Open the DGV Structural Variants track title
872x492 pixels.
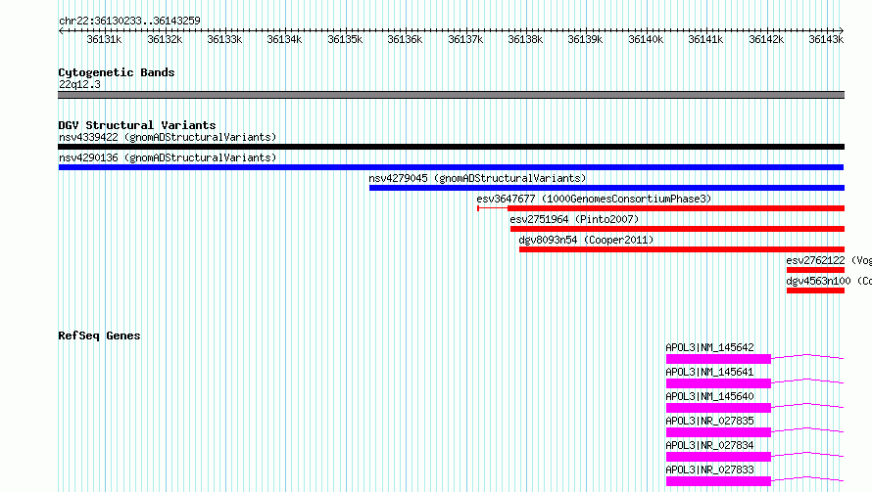point(137,125)
